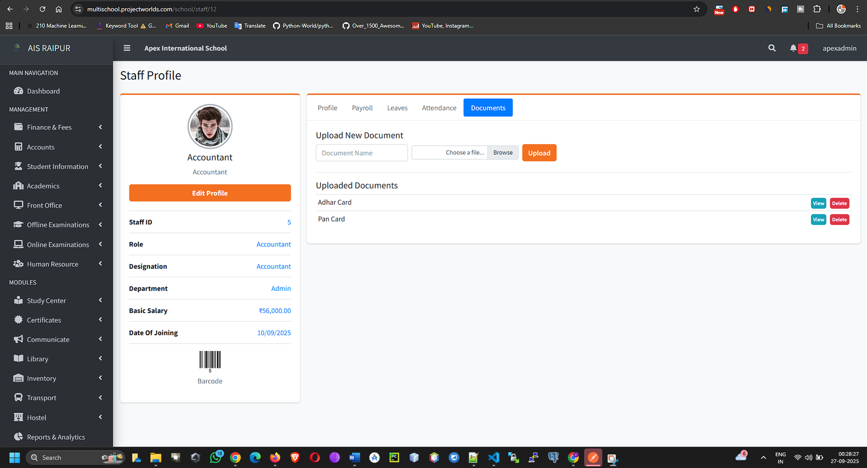Click the Upload button
Viewport: 867px width, 468px height.
[539, 153]
